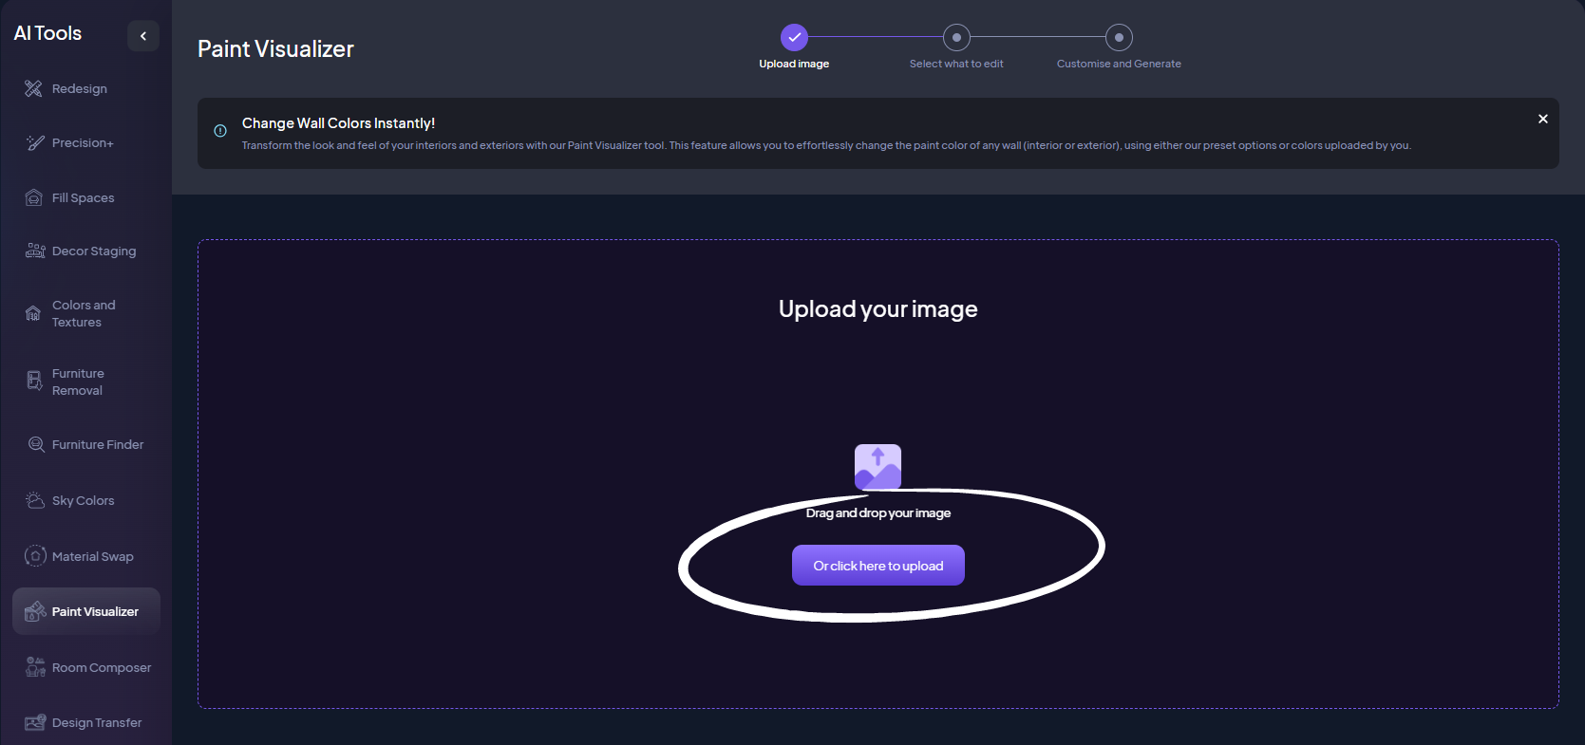Go to Colors and Textures tool
The width and height of the screenshot is (1585, 745).
click(x=84, y=313)
